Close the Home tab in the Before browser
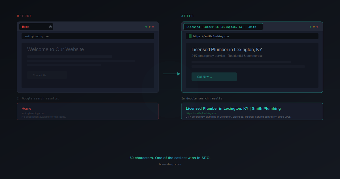Image resolution: width=340 pixels, height=179 pixels. (x=50, y=27)
